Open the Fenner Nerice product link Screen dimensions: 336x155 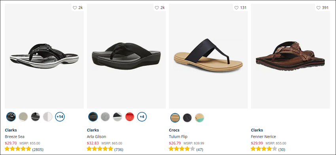263,137
